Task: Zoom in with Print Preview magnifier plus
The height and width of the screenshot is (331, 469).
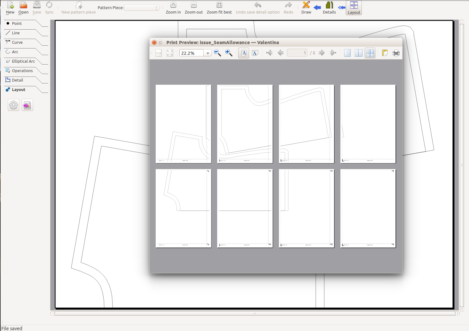Action: (x=229, y=53)
